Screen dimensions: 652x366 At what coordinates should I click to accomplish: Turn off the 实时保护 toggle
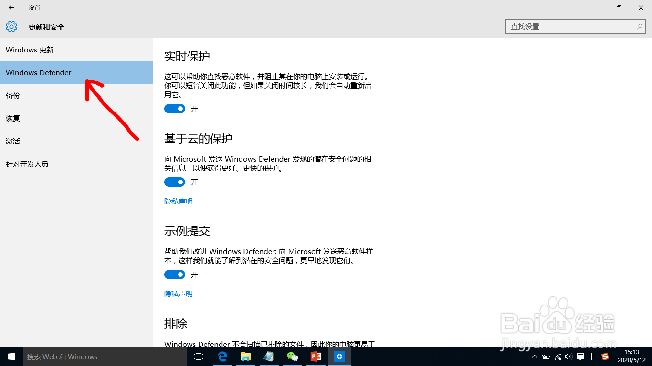click(x=175, y=109)
